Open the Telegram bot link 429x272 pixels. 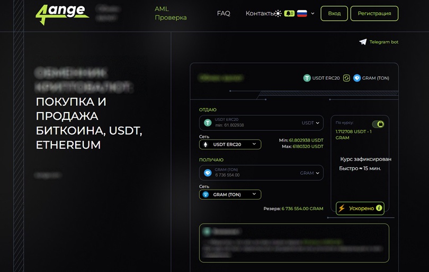click(x=384, y=42)
